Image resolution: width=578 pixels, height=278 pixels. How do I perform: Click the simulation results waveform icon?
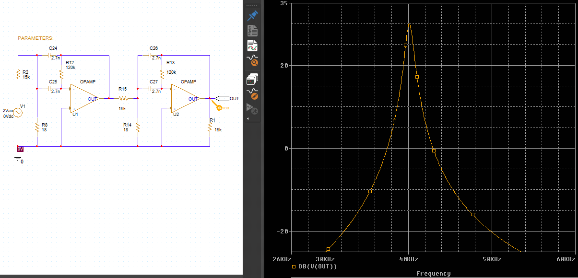pyautogui.click(x=252, y=46)
